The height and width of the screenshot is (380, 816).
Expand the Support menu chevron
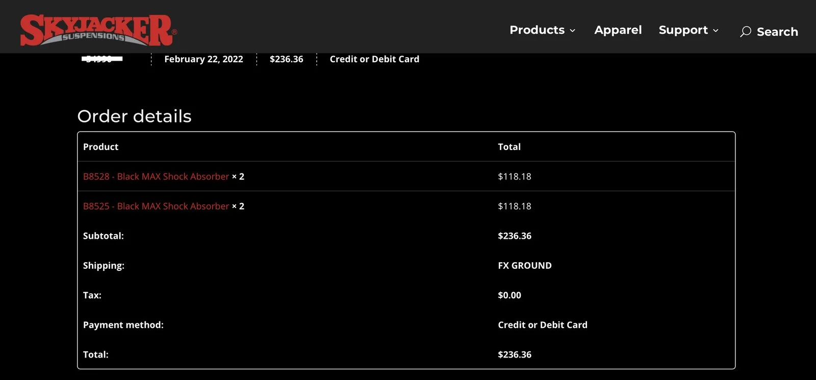point(716,31)
